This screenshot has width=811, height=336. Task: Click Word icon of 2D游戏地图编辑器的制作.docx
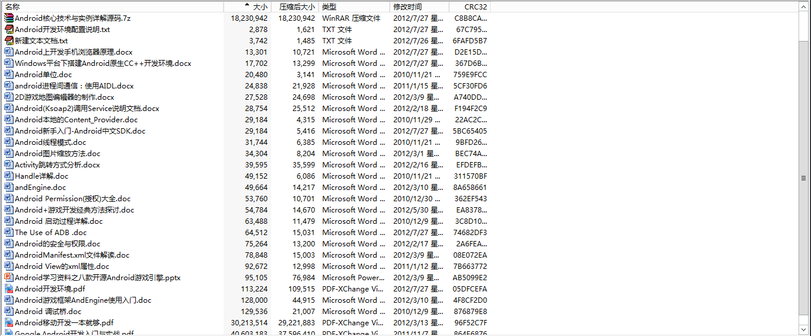(x=9, y=97)
